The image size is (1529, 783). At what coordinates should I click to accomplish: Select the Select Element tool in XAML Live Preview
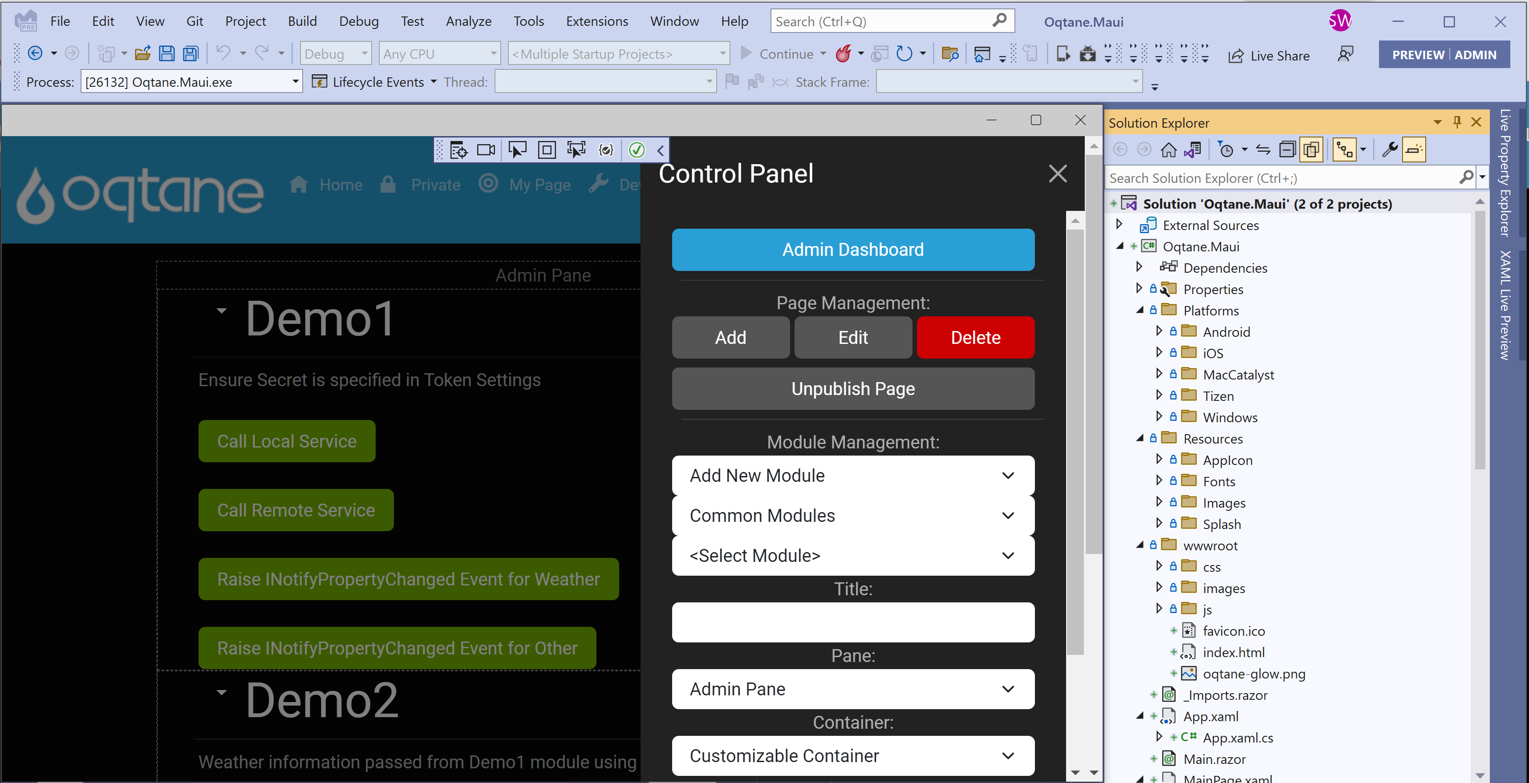point(517,150)
